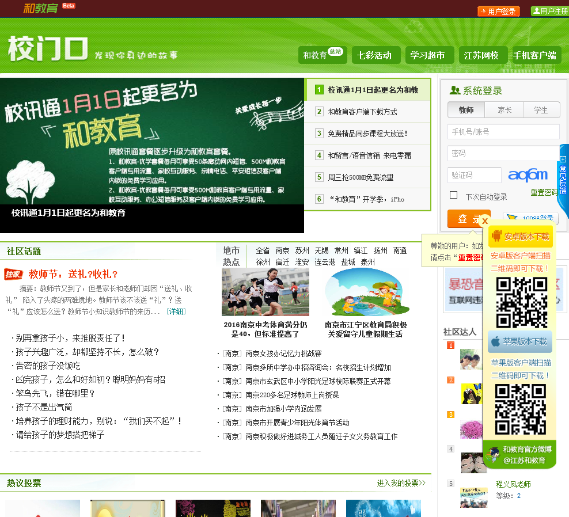Select the 泰州 region filter
The height and width of the screenshot is (517, 569).
coord(367,263)
